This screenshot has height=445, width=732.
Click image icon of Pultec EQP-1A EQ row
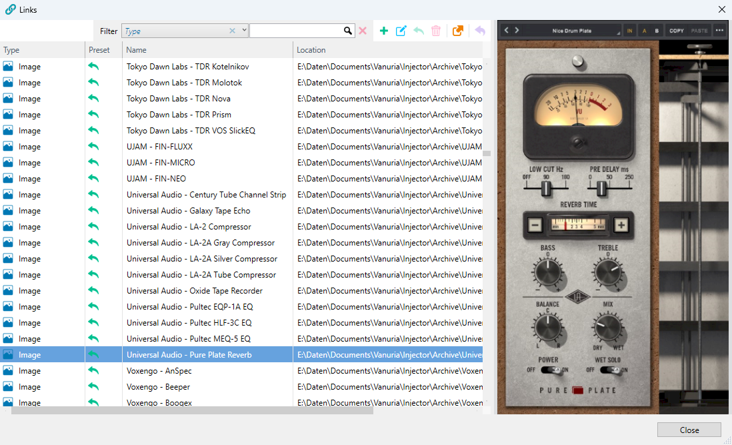[x=8, y=306]
